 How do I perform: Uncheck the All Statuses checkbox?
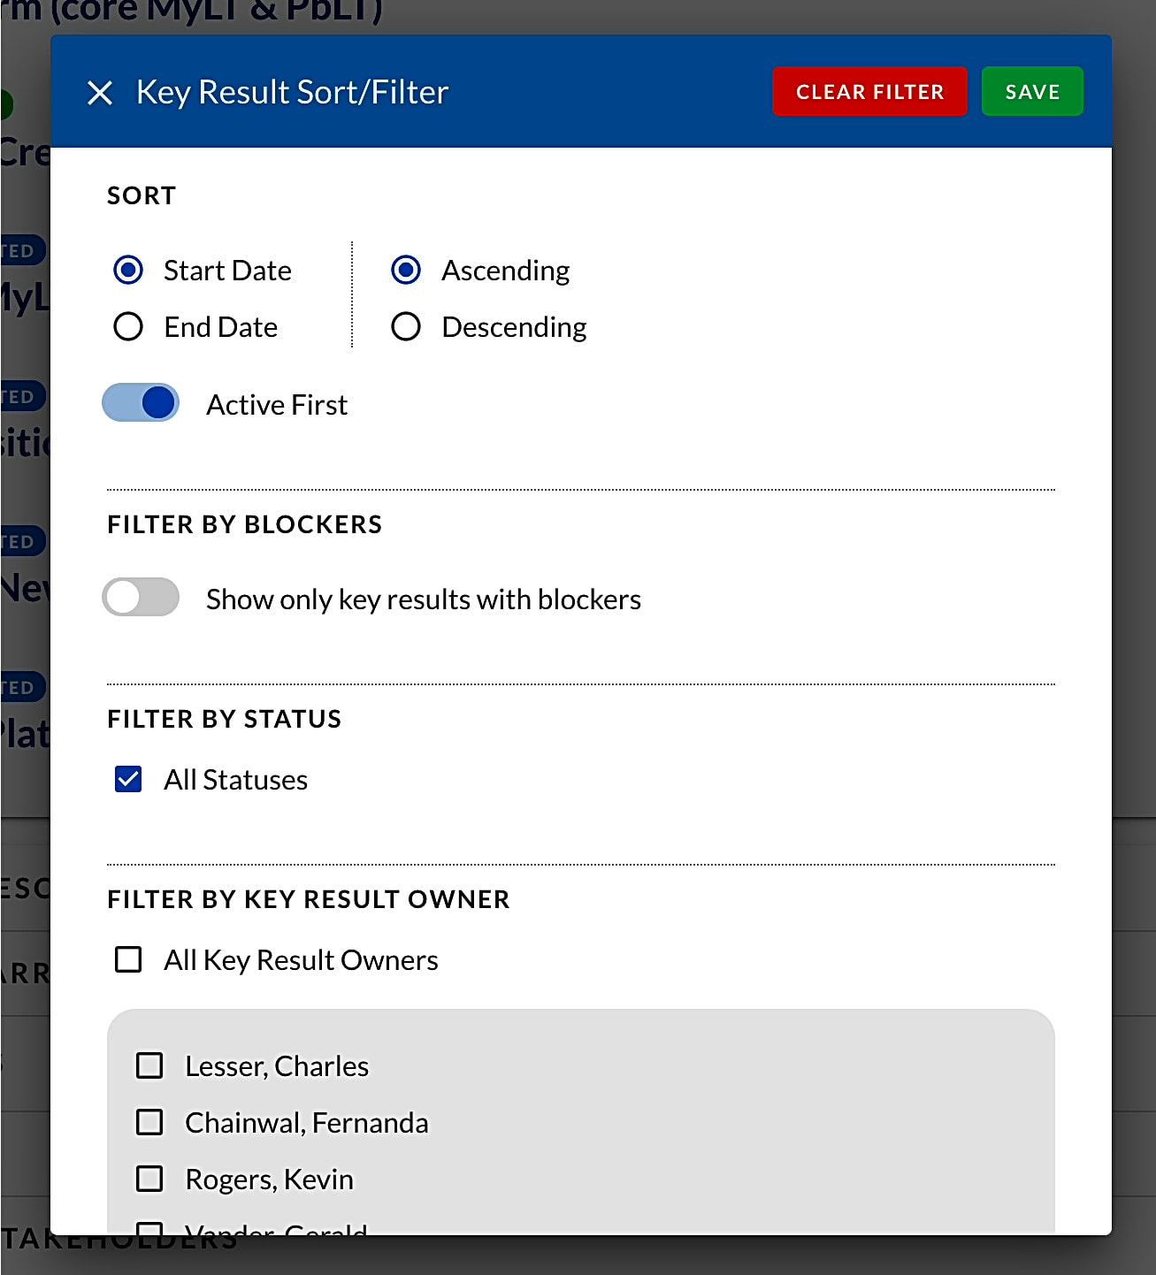click(x=126, y=779)
